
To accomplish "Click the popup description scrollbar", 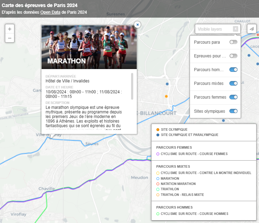I will coord(132,86).
